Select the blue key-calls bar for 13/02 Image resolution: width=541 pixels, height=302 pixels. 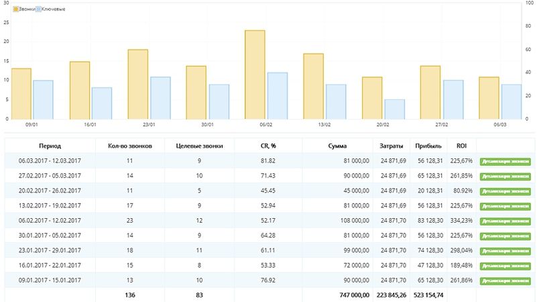[x=336, y=102]
